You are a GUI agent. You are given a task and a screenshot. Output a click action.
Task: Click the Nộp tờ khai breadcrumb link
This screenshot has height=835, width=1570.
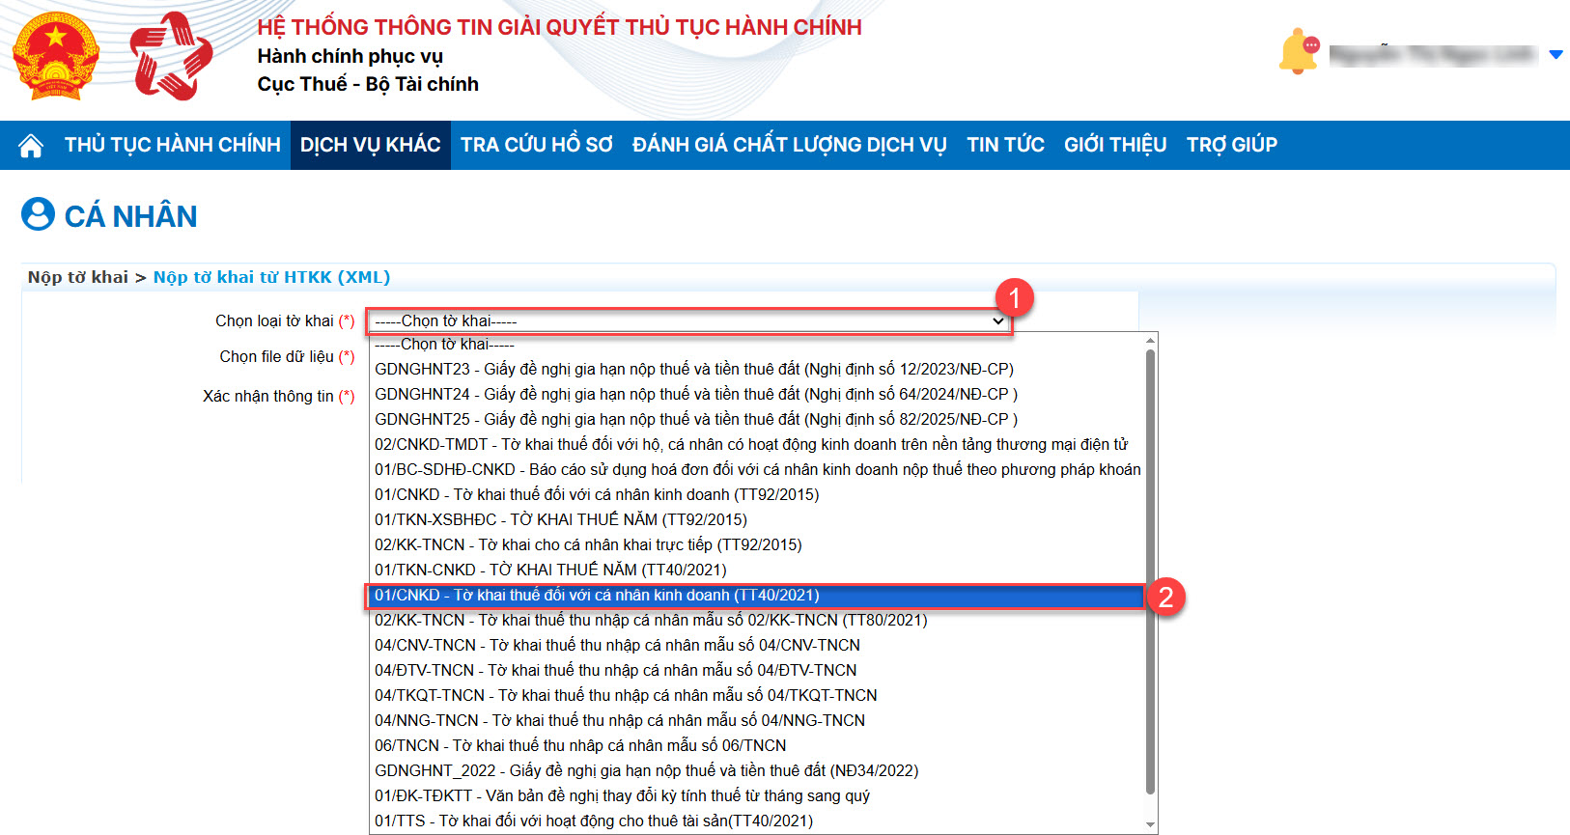tap(77, 278)
